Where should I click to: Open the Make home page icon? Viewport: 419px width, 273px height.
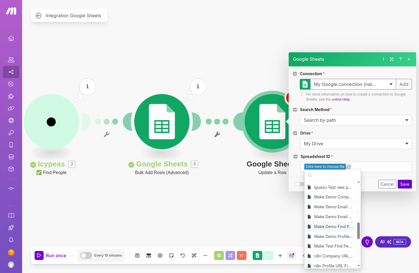click(x=11, y=38)
